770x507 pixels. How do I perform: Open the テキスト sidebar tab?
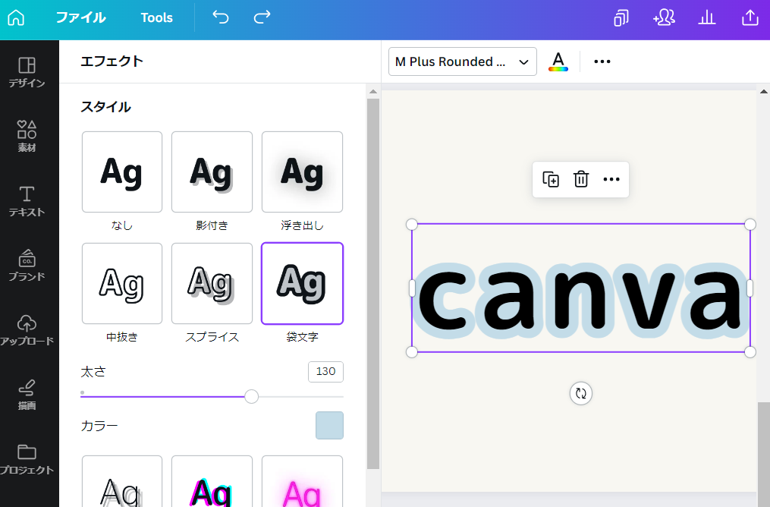pyautogui.click(x=27, y=201)
